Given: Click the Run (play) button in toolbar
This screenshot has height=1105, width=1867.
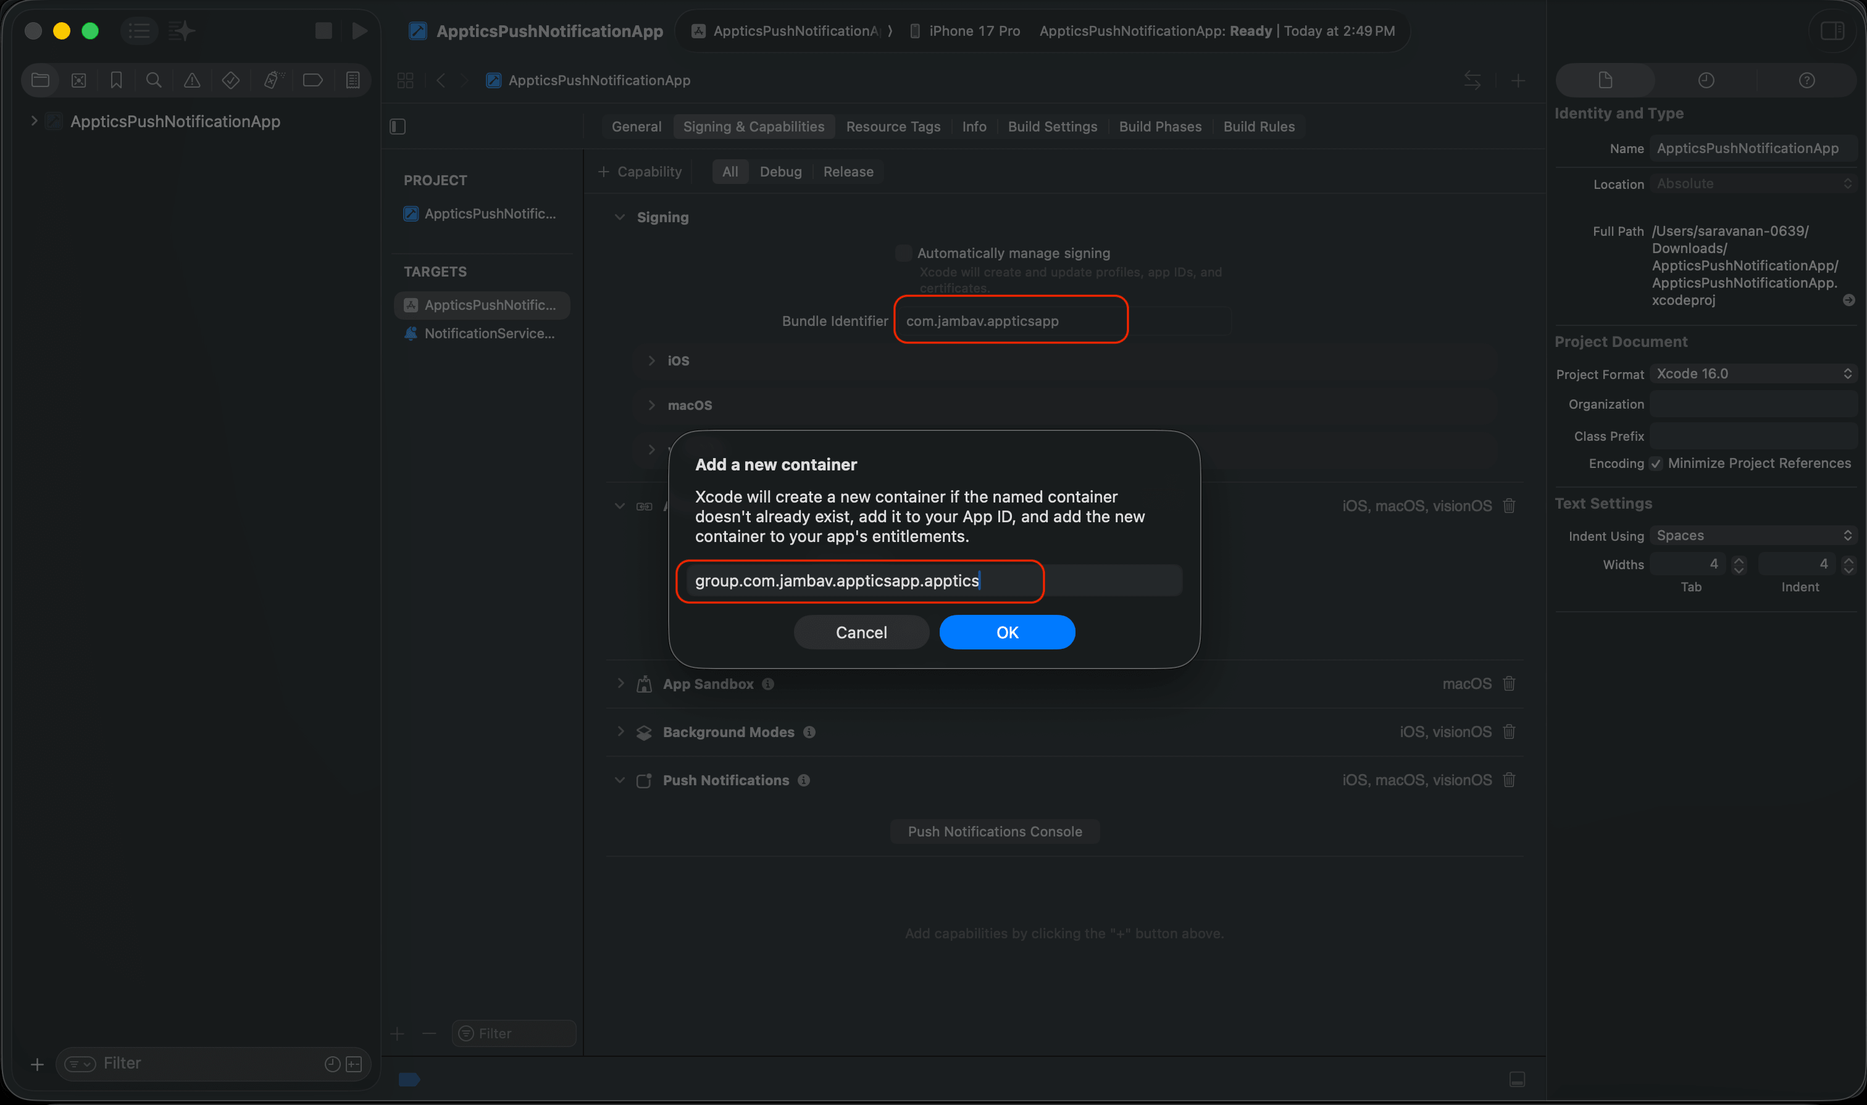Looking at the screenshot, I should tap(360, 30).
